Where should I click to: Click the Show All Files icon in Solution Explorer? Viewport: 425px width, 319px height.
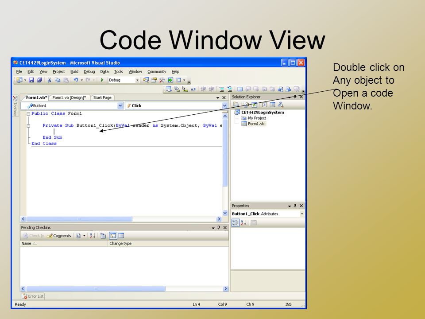pos(247,105)
